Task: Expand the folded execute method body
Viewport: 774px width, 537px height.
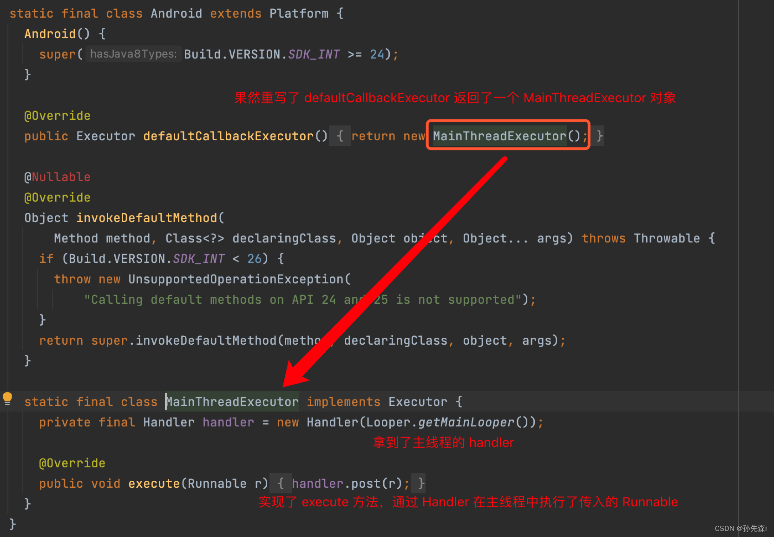Action: click(x=281, y=484)
